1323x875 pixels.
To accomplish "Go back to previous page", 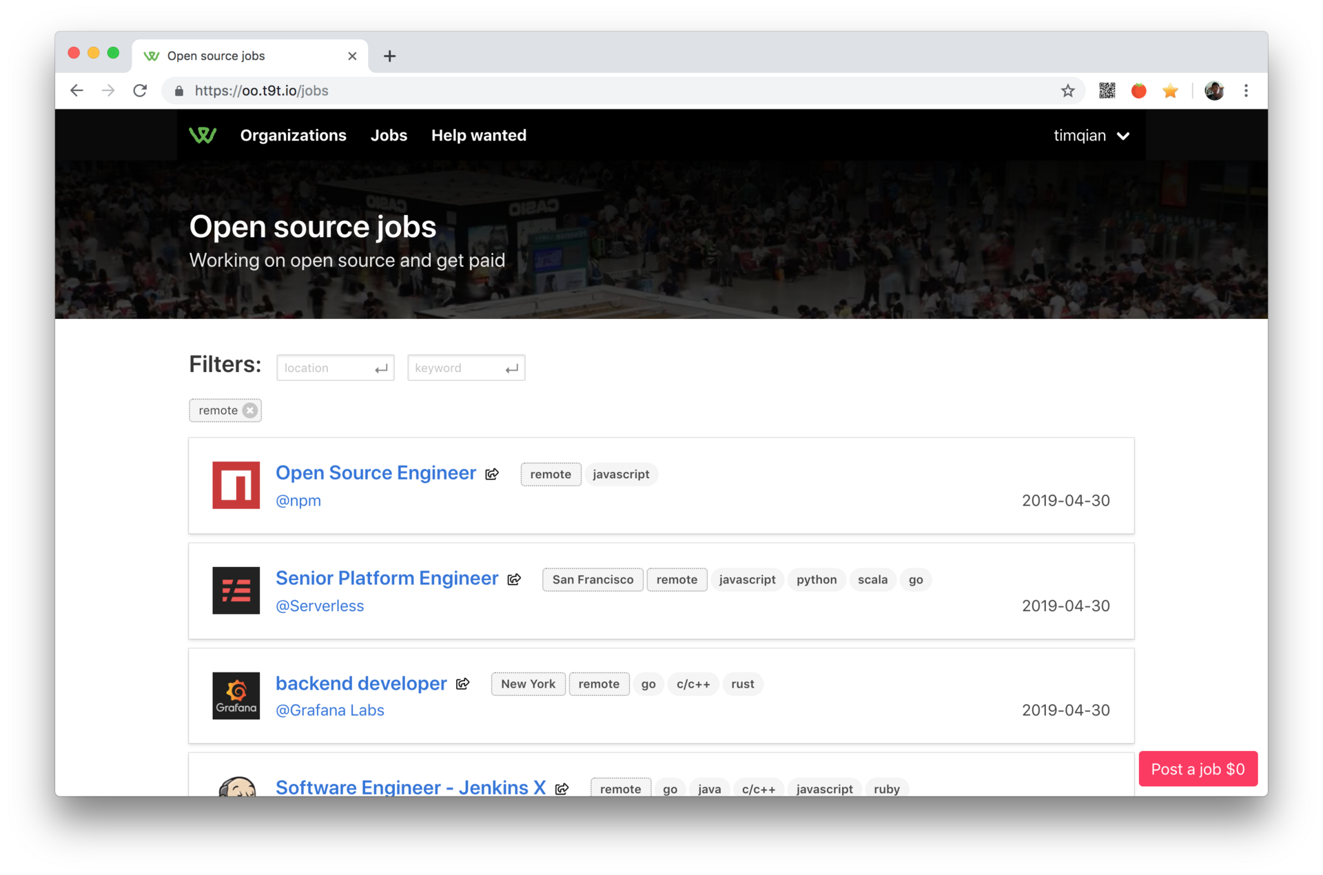I will click(76, 90).
